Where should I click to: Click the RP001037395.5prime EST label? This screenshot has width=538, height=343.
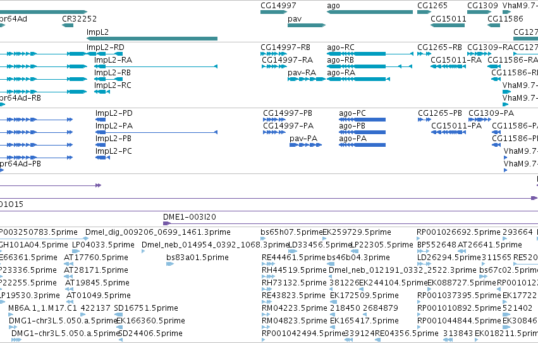click(459, 296)
